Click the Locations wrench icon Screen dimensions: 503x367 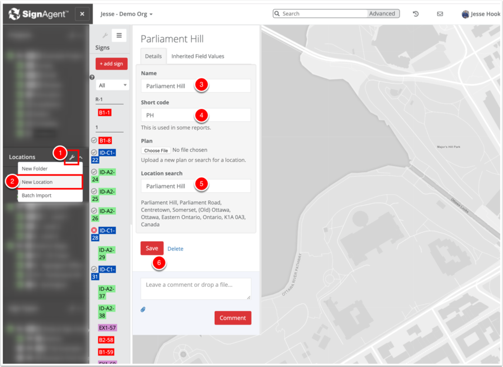(x=72, y=157)
